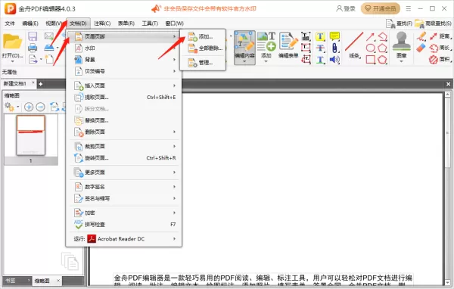Image resolution: width=454 pixels, height=289 pixels.
Task: Click the Print icon in the toolbar
Action: [x=33, y=48]
